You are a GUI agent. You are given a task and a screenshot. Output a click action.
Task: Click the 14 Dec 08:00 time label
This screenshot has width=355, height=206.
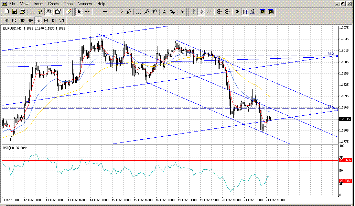coord(99,200)
